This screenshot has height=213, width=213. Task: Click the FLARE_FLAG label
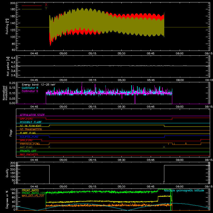(x=28, y=133)
